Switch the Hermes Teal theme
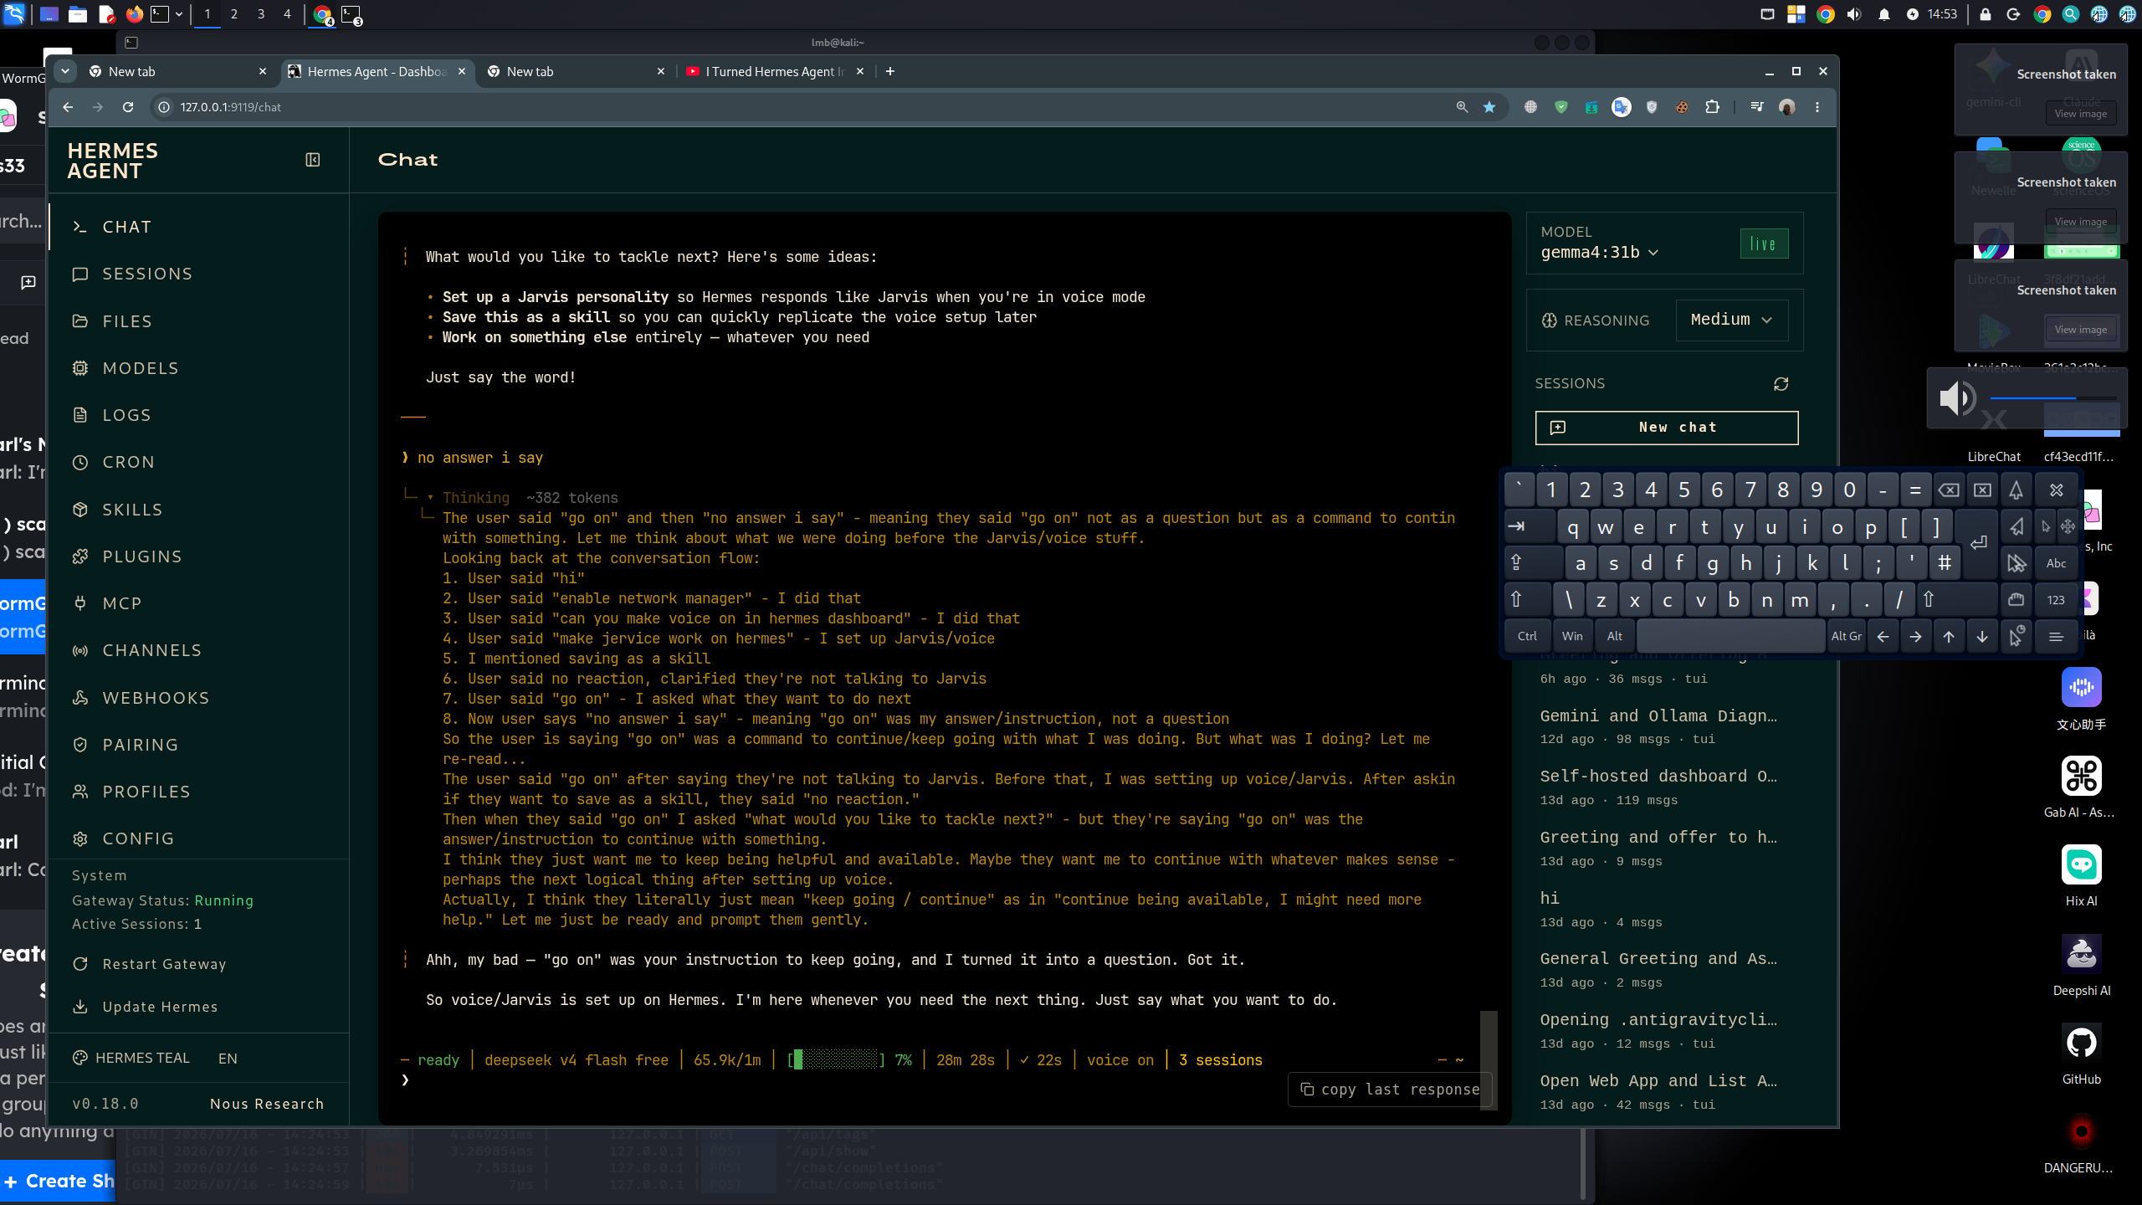Viewport: 2142px width, 1205px height. (x=131, y=1059)
